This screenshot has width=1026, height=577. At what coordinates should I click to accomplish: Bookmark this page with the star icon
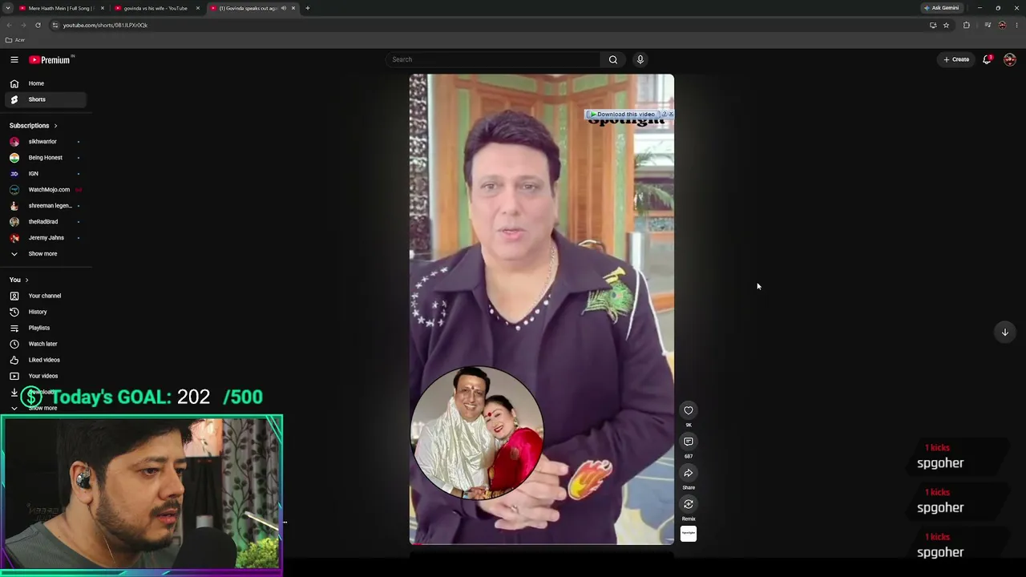[x=946, y=25]
